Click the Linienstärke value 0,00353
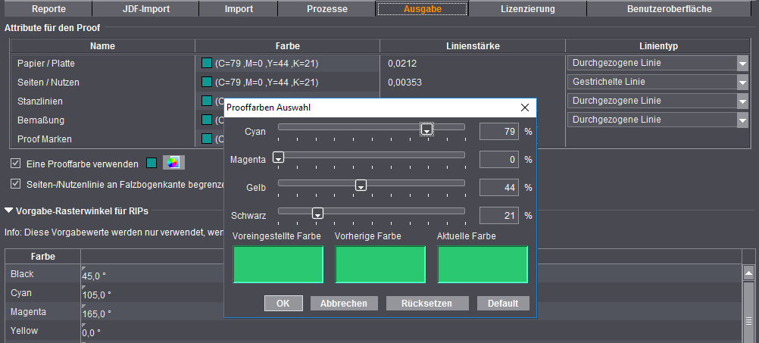The height and width of the screenshot is (343, 759). click(404, 83)
